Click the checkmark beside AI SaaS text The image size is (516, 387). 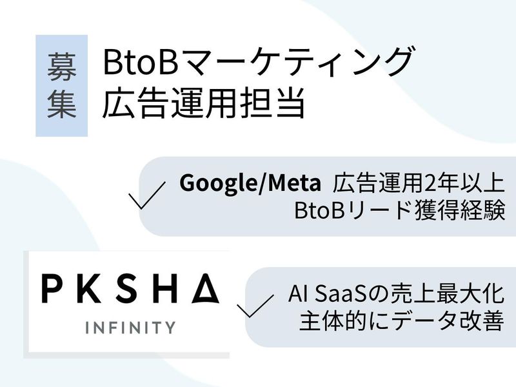click(255, 306)
